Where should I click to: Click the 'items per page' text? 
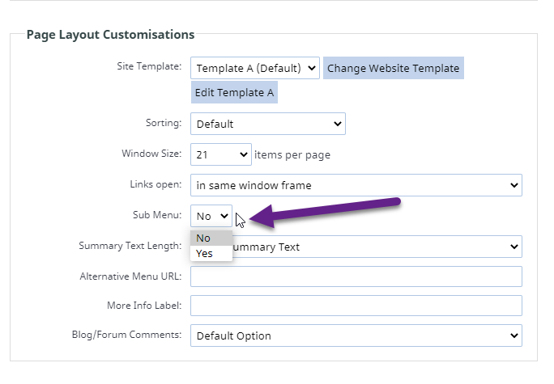pyautogui.click(x=292, y=154)
